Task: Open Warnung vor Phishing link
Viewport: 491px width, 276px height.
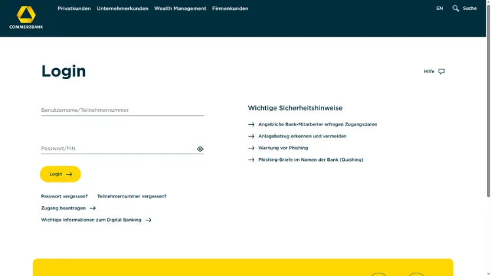Action: (283, 148)
